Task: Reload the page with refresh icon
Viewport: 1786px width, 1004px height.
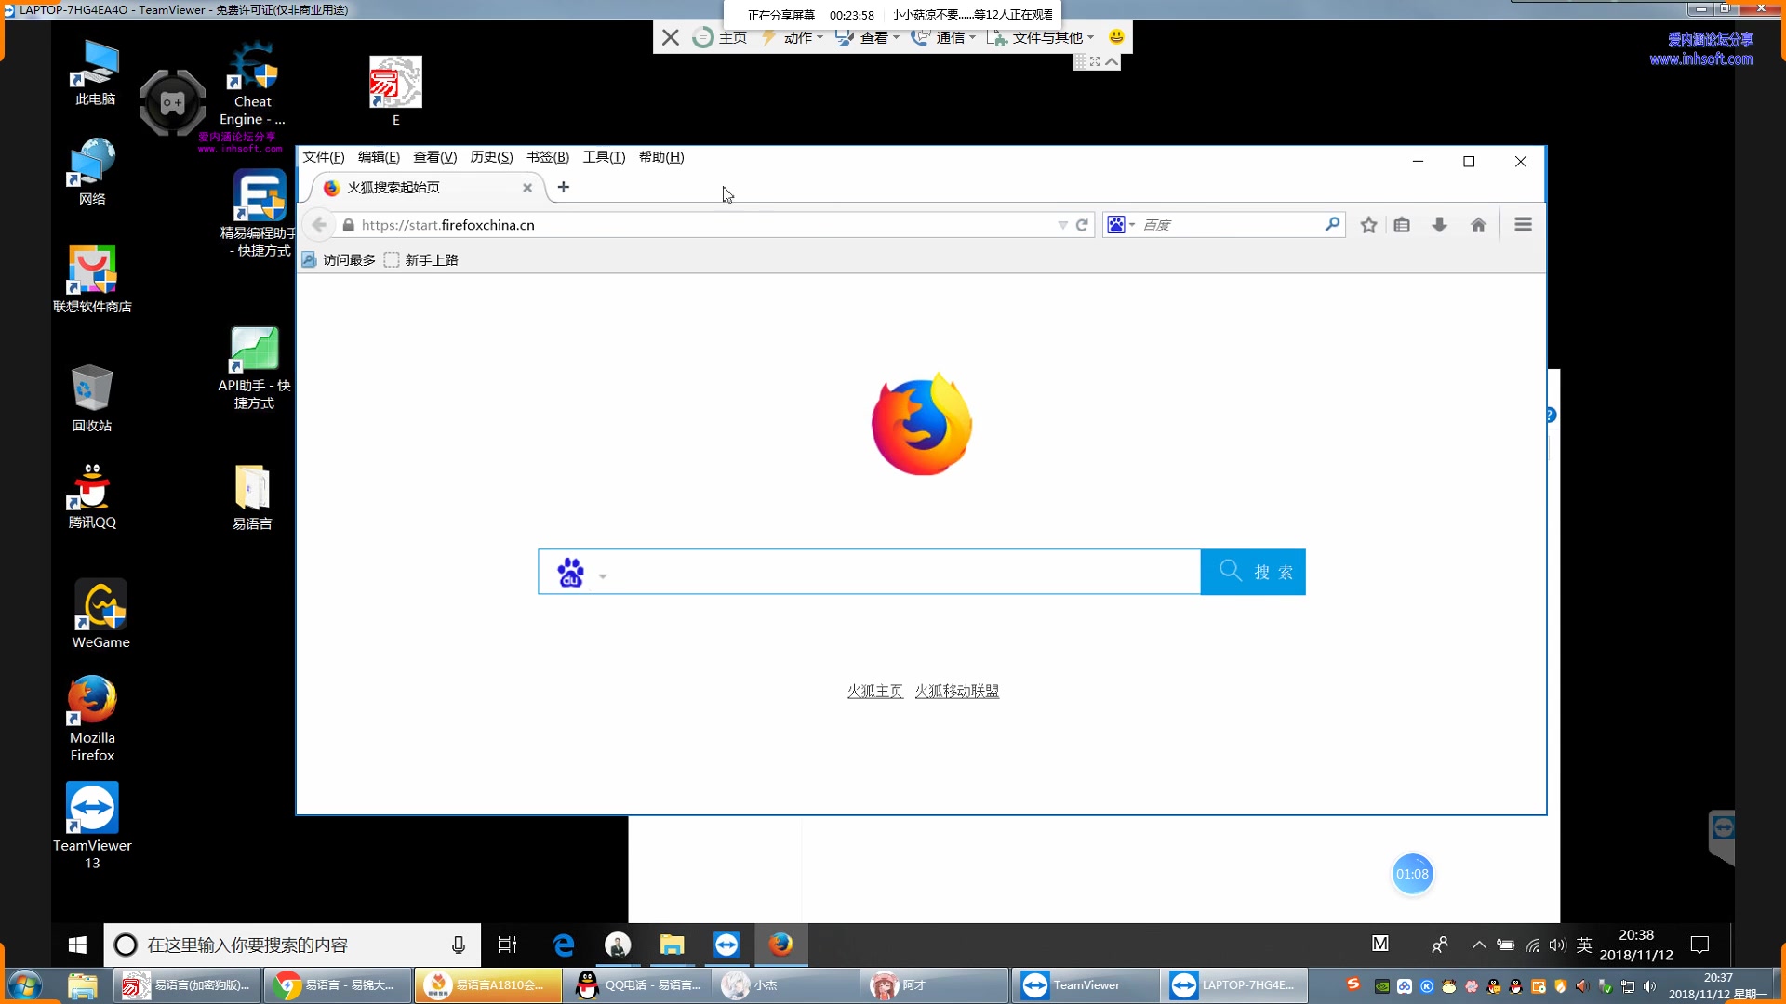Action: tap(1082, 225)
